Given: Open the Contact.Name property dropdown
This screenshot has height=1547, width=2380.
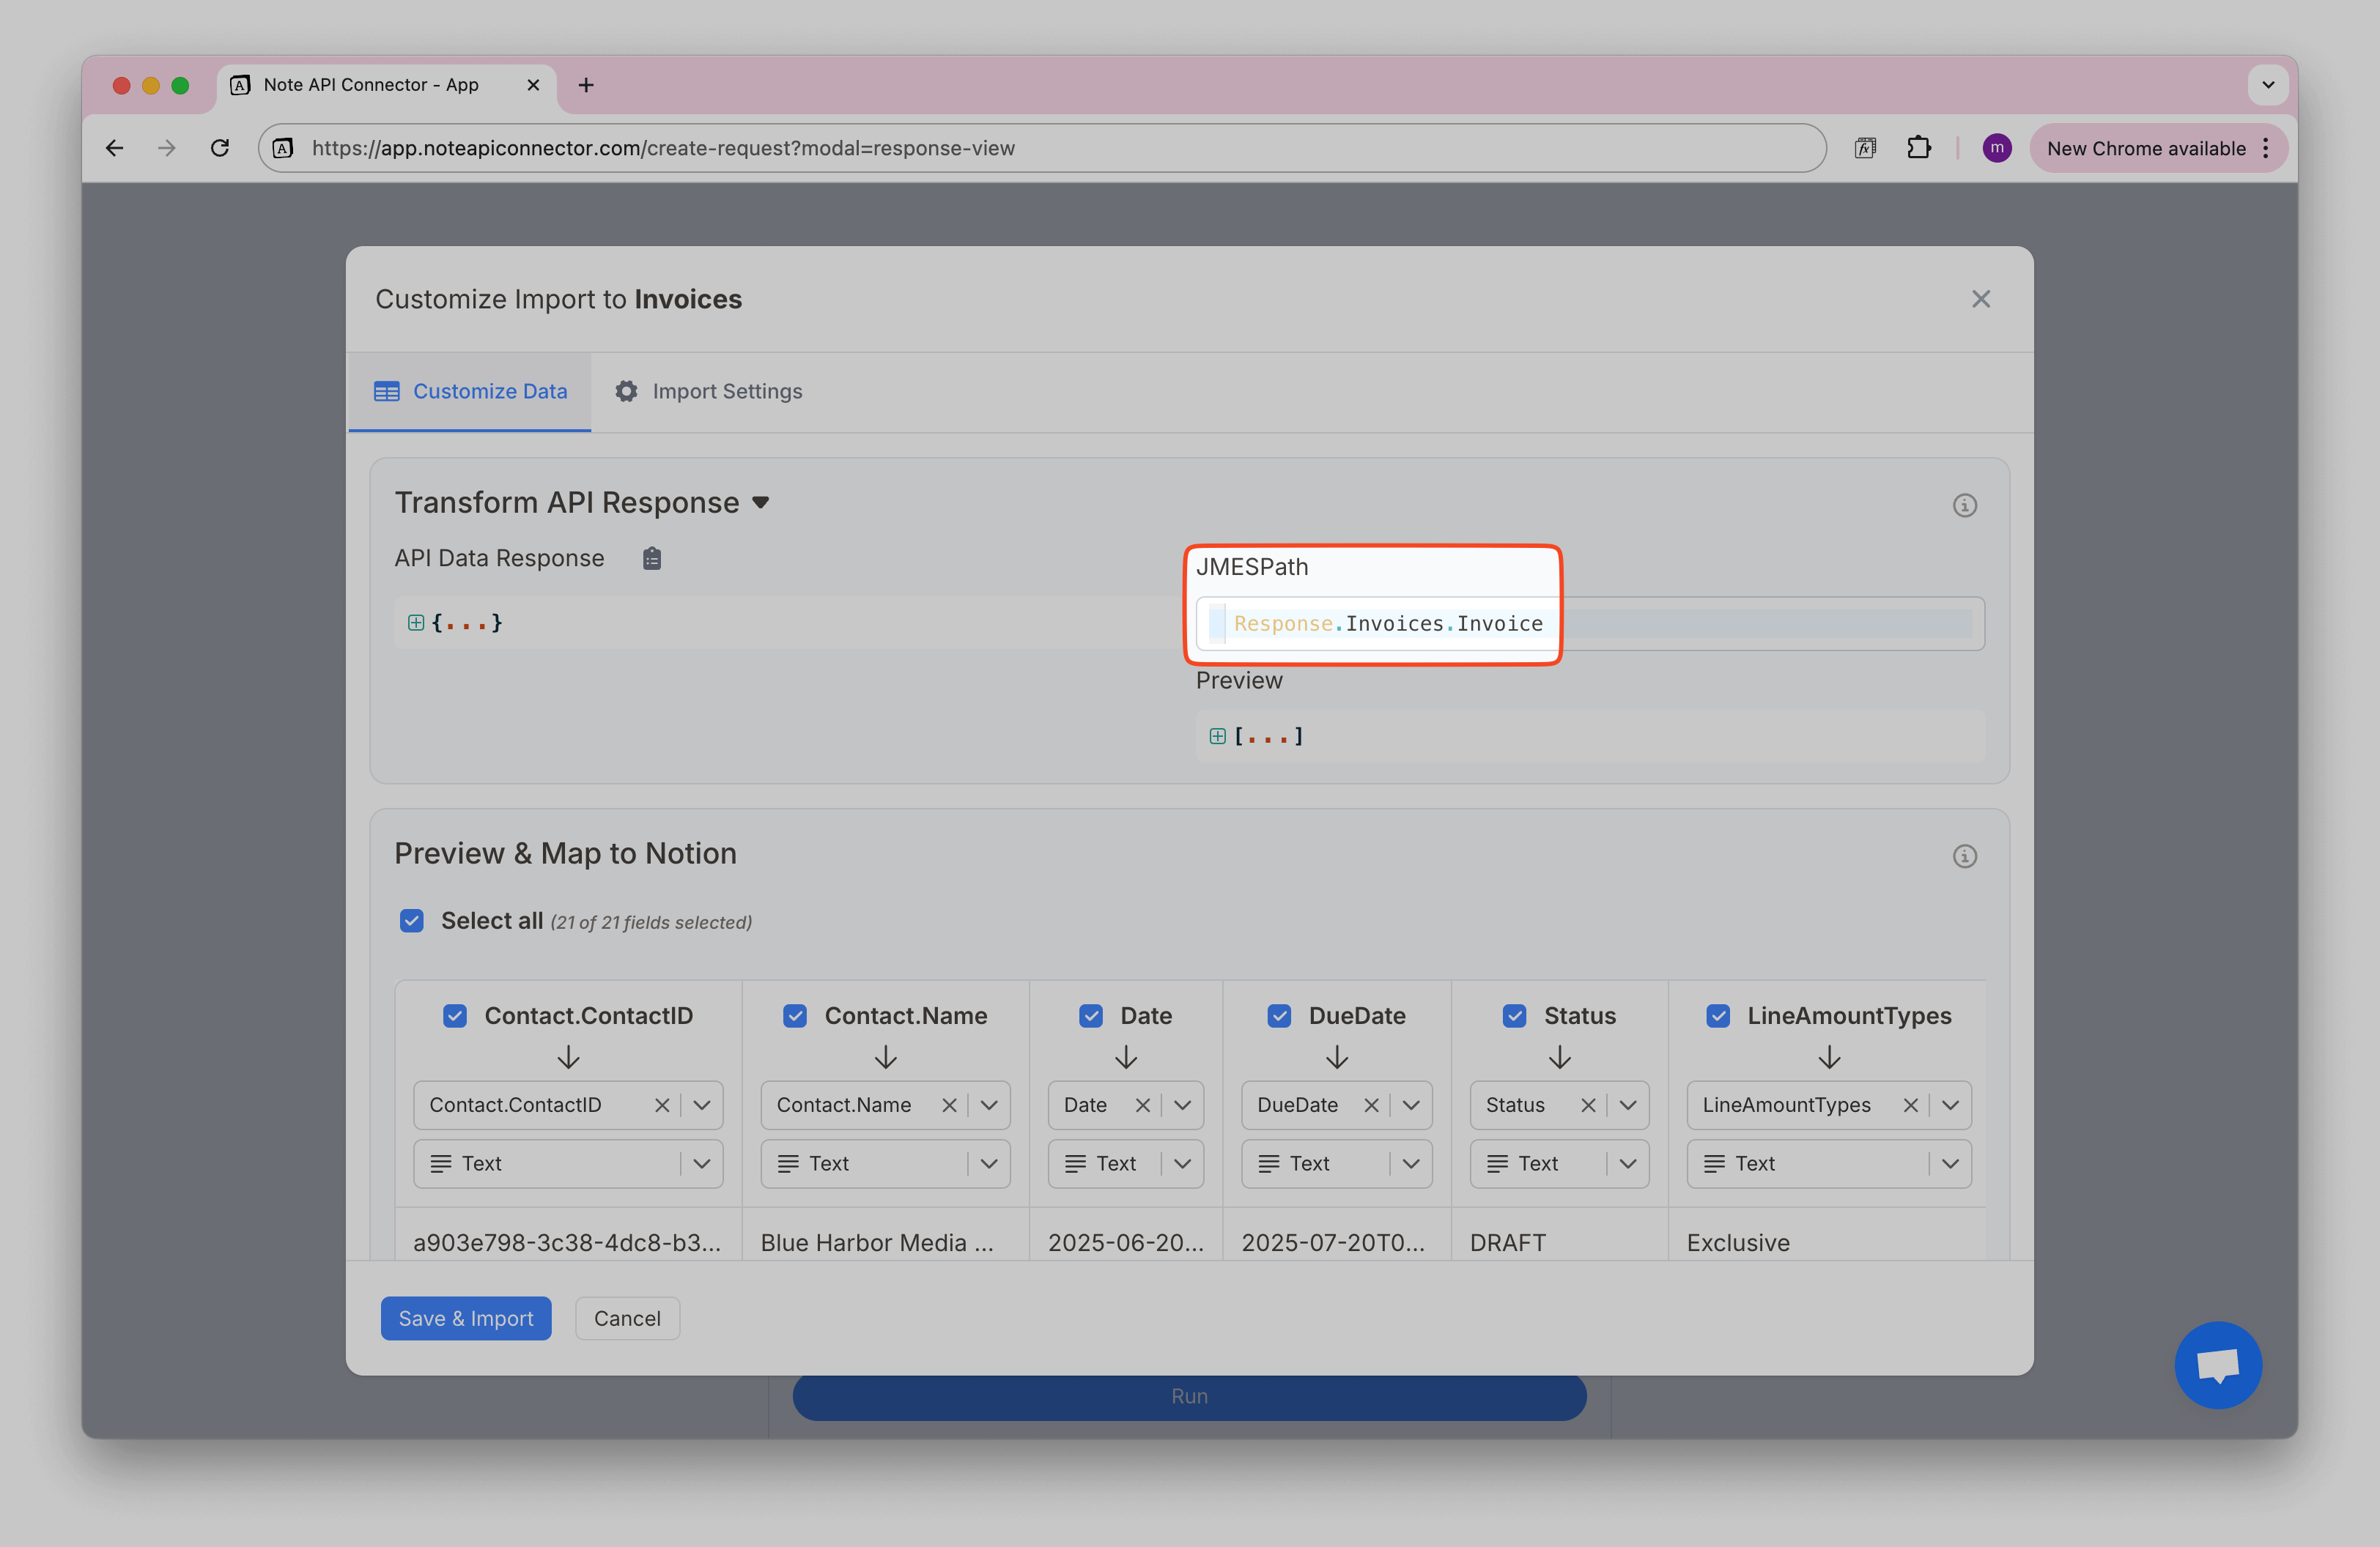Looking at the screenshot, I should coord(989,1105).
